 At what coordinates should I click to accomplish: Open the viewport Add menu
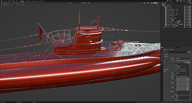click(x=20, y=3)
